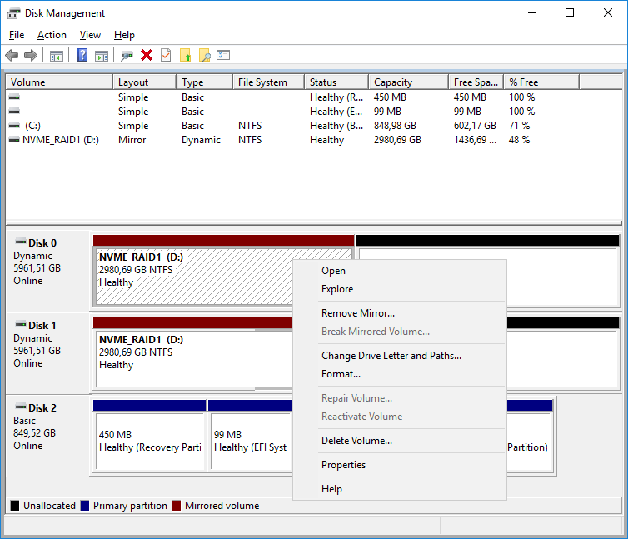
Task: Select the (C:) volume row label
Action: 32,126
